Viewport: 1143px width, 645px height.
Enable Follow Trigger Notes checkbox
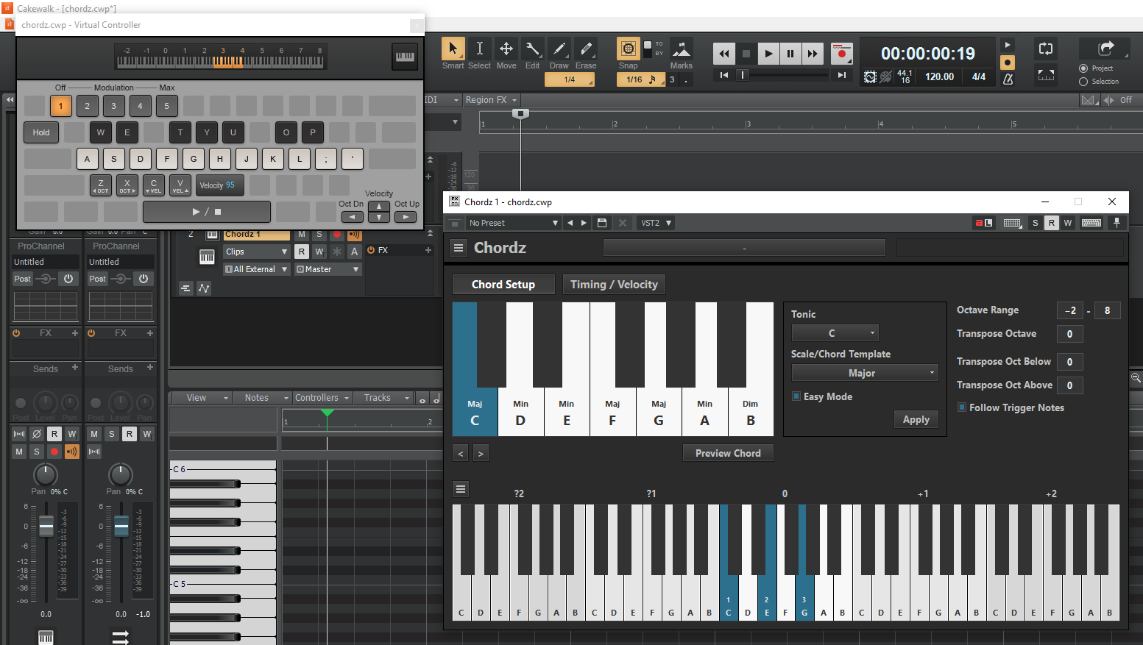coord(962,407)
